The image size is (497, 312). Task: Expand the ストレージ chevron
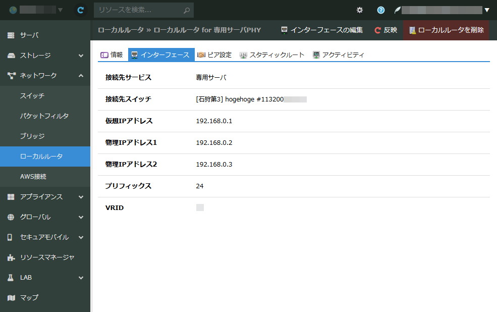tap(81, 56)
